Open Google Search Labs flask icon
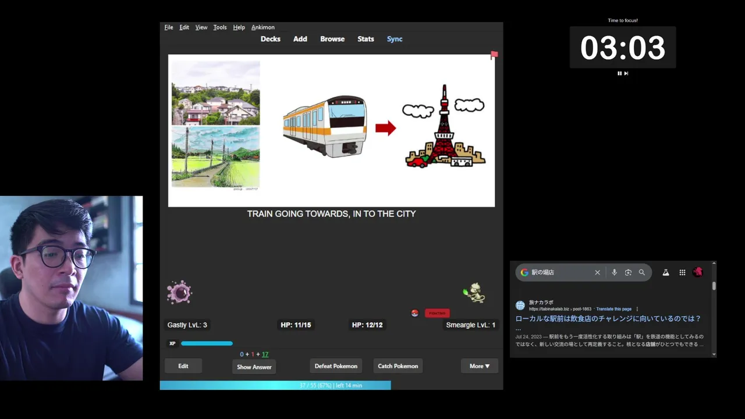 coord(666,272)
